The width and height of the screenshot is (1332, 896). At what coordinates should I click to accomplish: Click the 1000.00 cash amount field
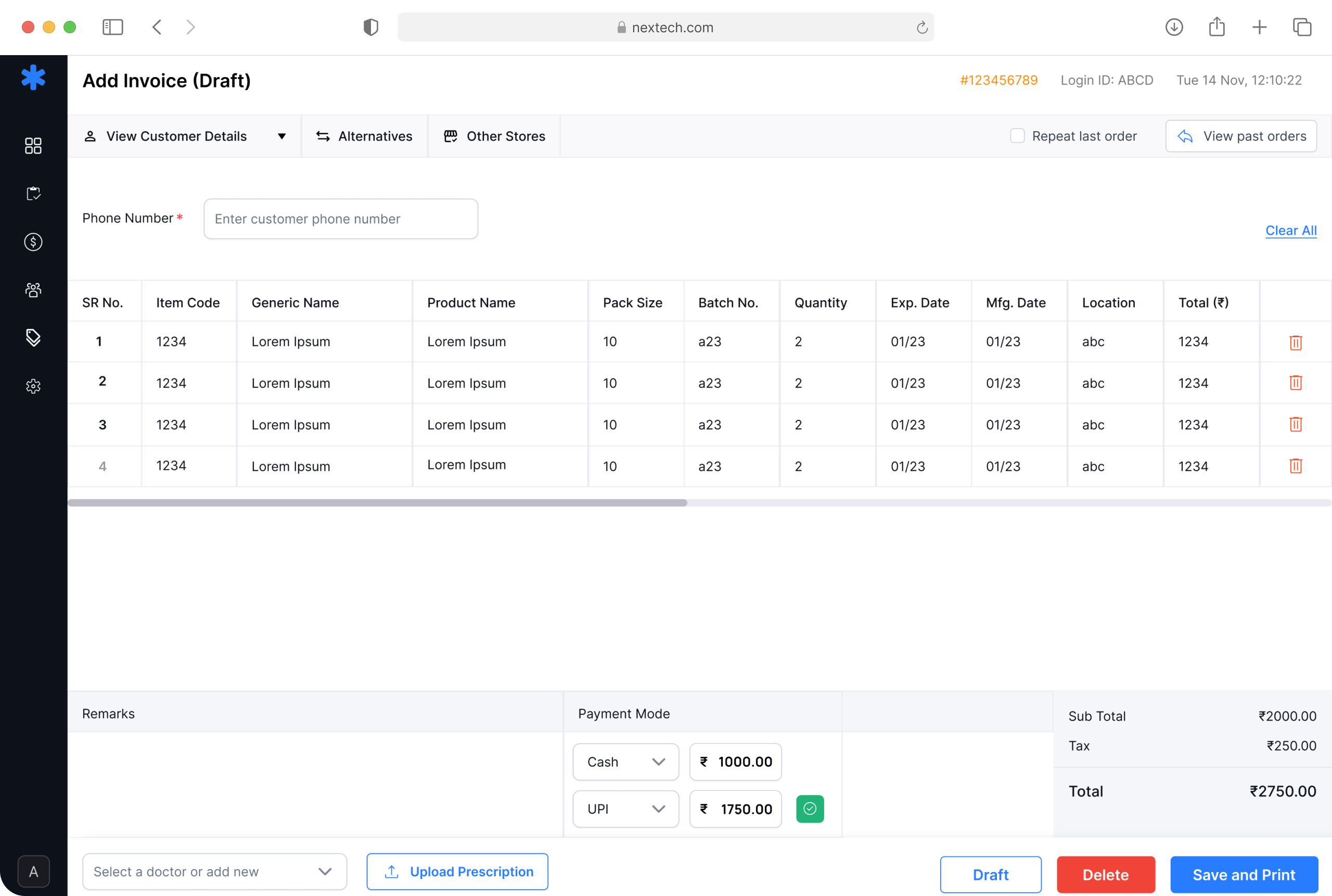pos(735,762)
